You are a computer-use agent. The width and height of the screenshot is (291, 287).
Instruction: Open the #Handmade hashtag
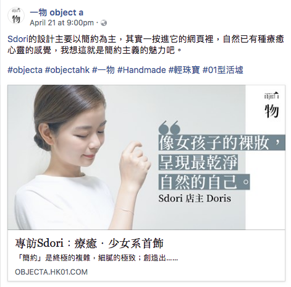point(141,70)
